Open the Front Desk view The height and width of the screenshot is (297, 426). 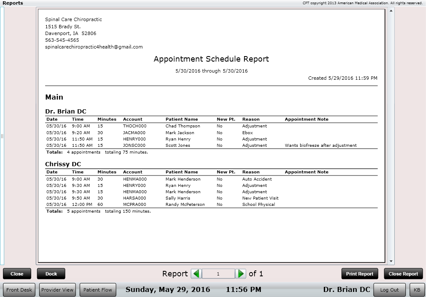tap(19, 290)
